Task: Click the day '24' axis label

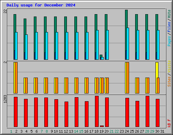Action: (127, 131)
